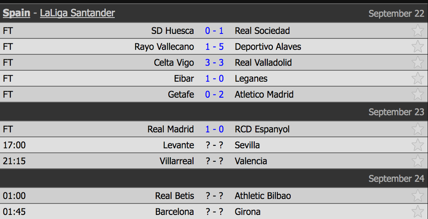This screenshot has height=219, width=428.
Task: Favorite the Real Betis vs Athletic Bilbao match
Action: click(x=418, y=196)
